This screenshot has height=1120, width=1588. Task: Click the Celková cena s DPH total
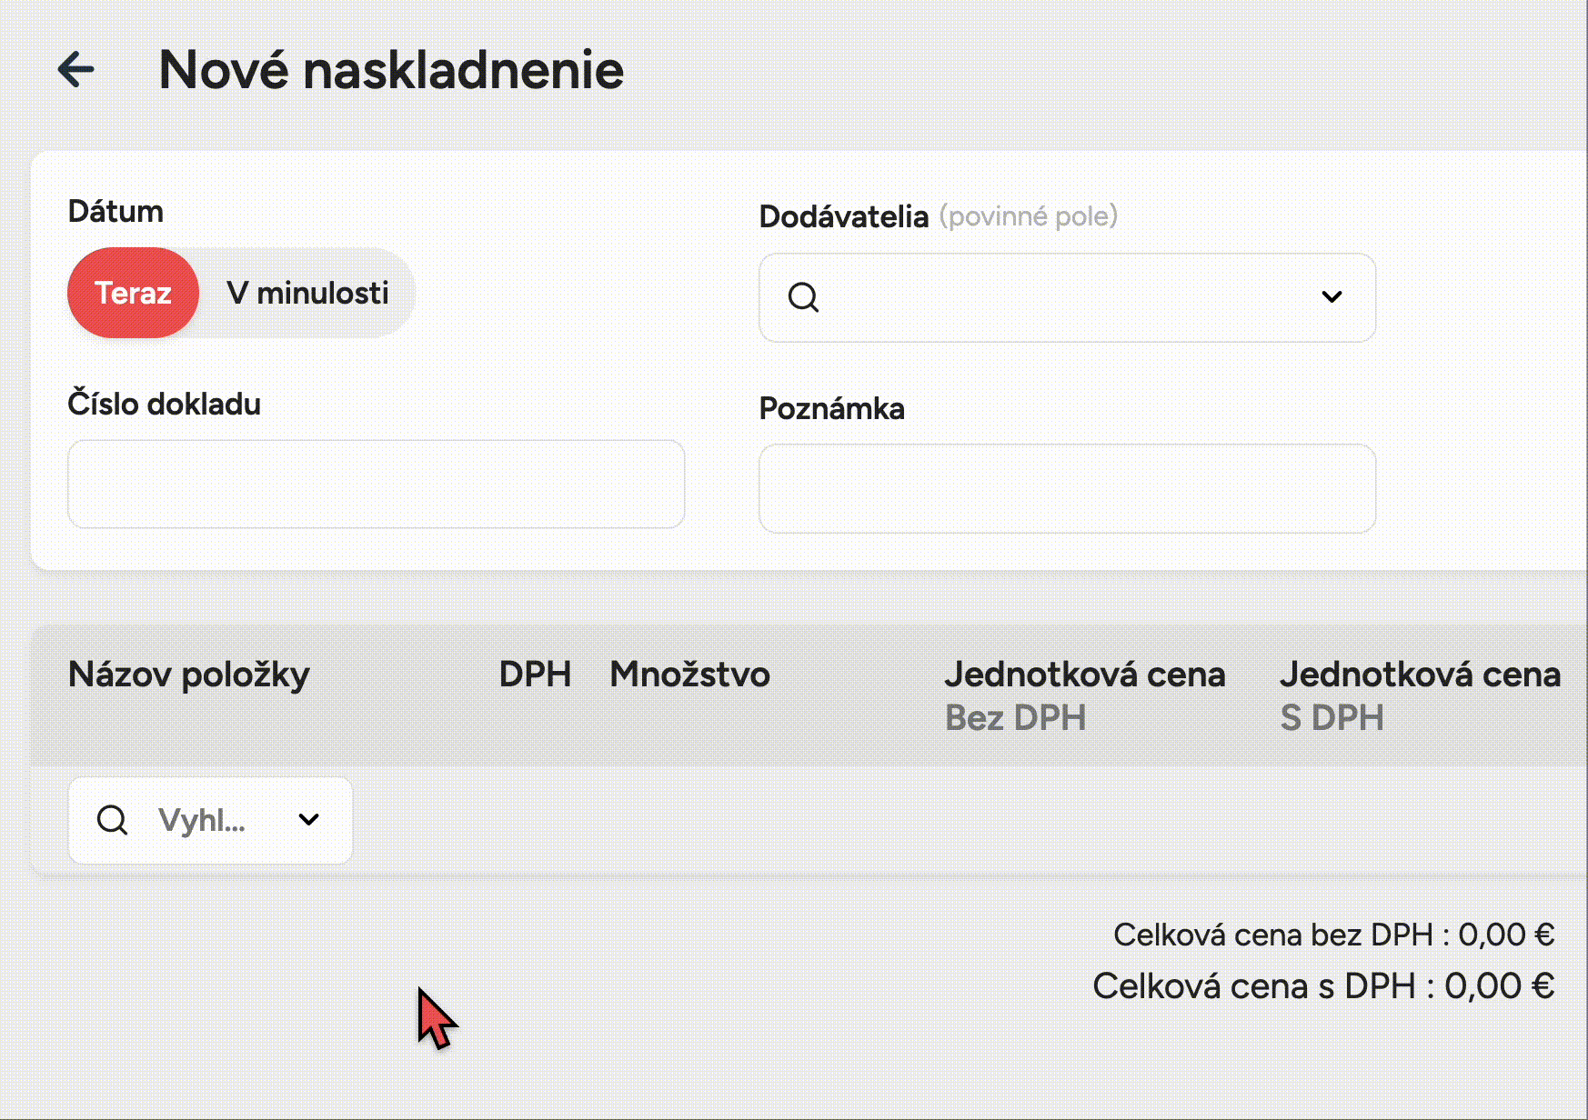coord(1323,986)
